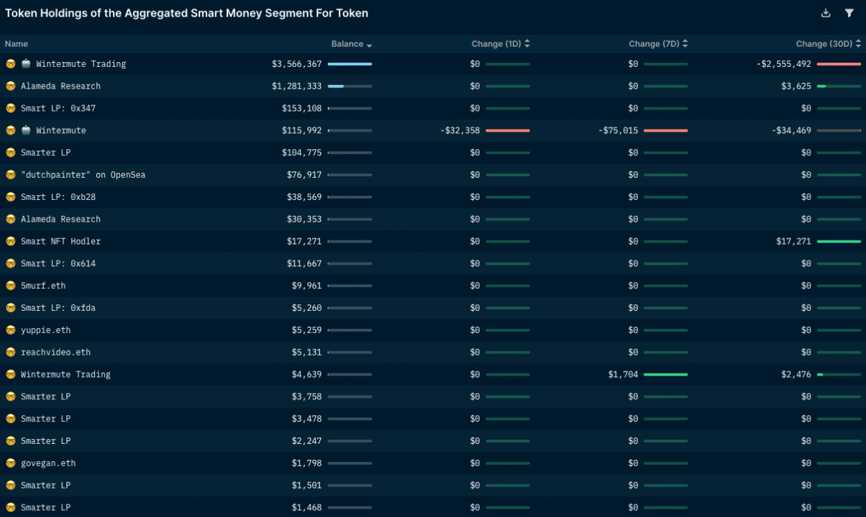This screenshot has height=517, width=866.
Task: Click the emoji icon next to govegan.eth
Action: [10, 463]
